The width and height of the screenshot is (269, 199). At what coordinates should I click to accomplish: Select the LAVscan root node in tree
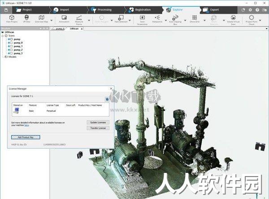[x=9, y=32]
